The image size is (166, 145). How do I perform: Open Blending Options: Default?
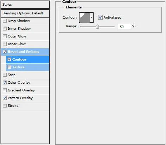[x=25, y=13]
